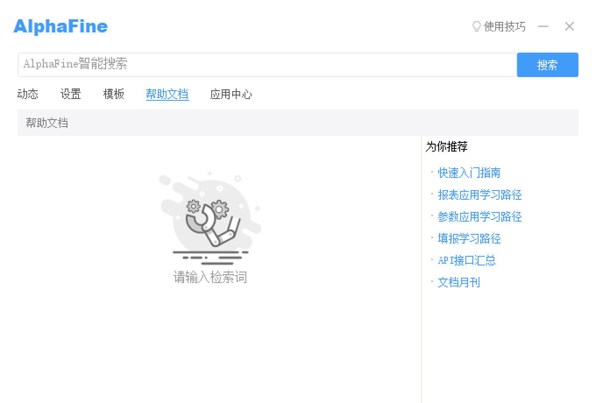Click the 帮助文档 section header text

tap(47, 123)
